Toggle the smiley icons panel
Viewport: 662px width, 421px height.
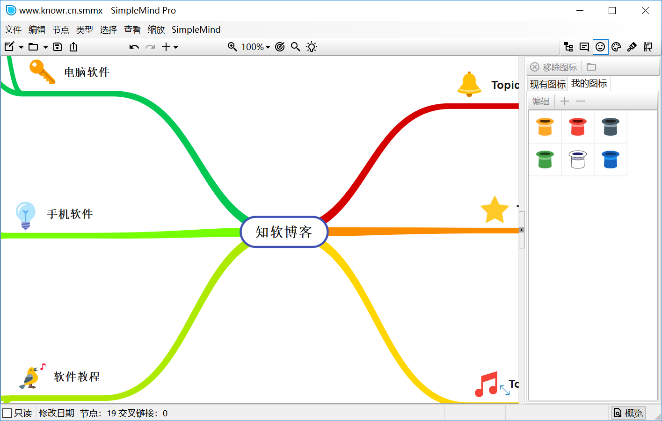coord(600,47)
